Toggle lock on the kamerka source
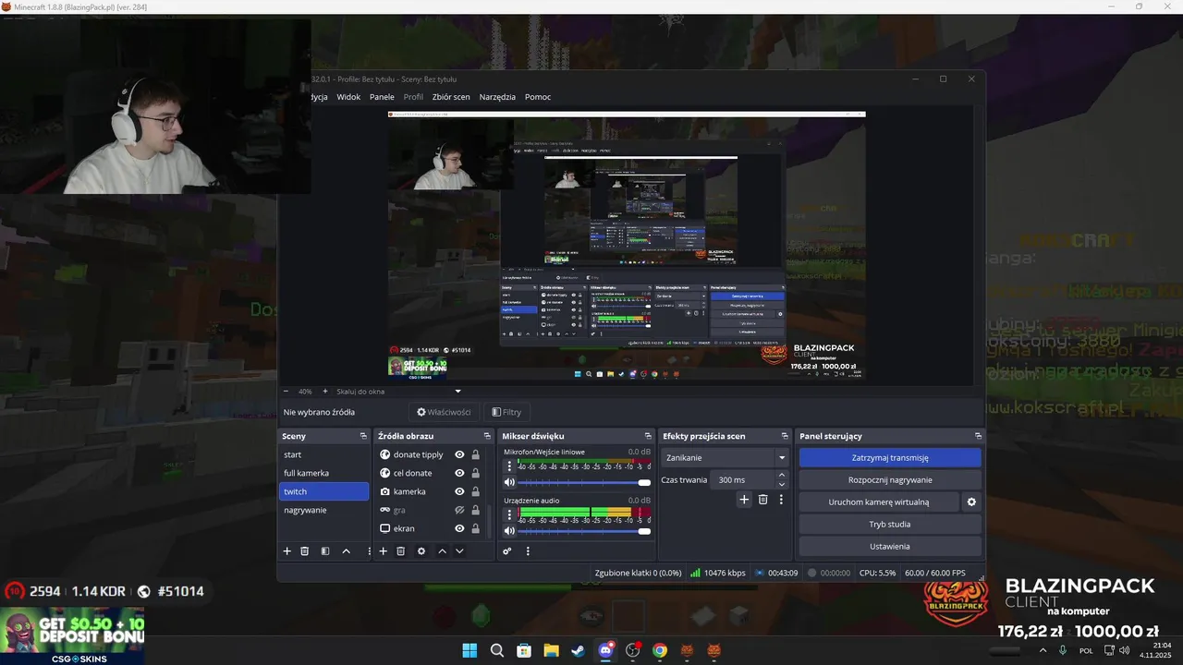1183x665 pixels. click(x=476, y=491)
